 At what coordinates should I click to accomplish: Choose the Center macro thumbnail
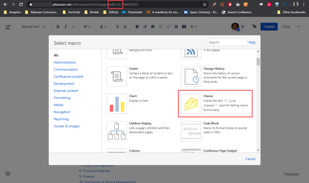click(117, 76)
